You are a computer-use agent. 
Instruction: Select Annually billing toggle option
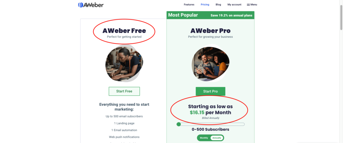coord(217,138)
